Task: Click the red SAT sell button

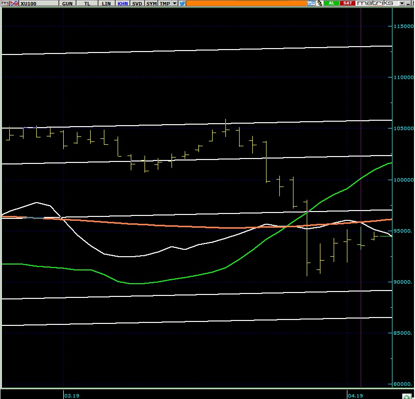Action: [x=347, y=3]
